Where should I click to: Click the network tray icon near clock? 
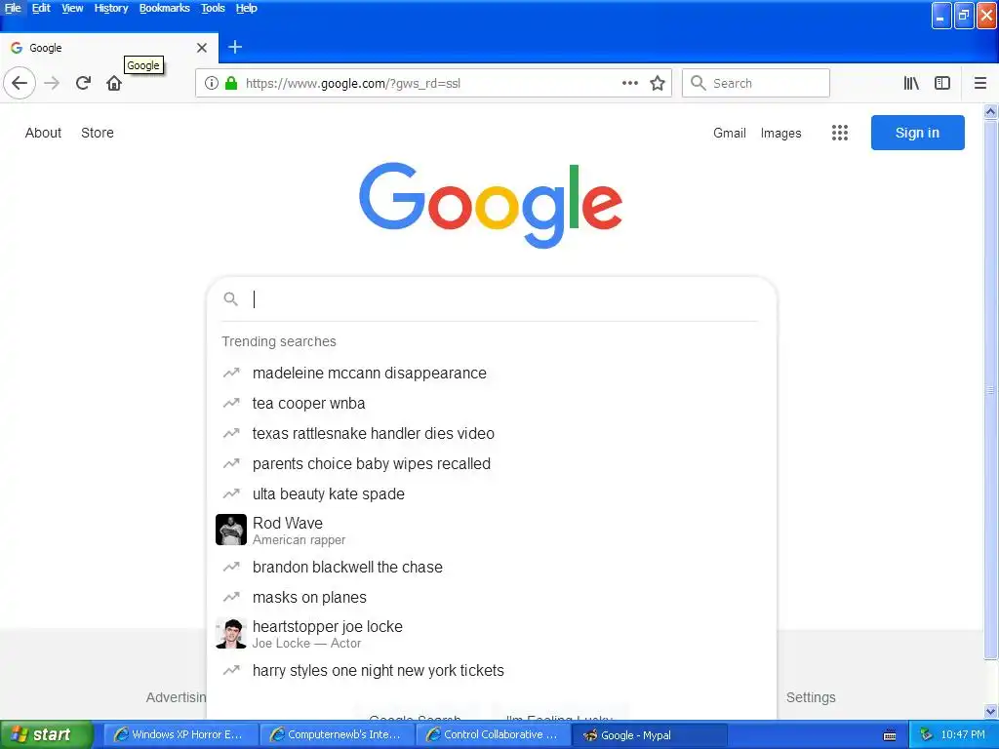click(x=927, y=735)
